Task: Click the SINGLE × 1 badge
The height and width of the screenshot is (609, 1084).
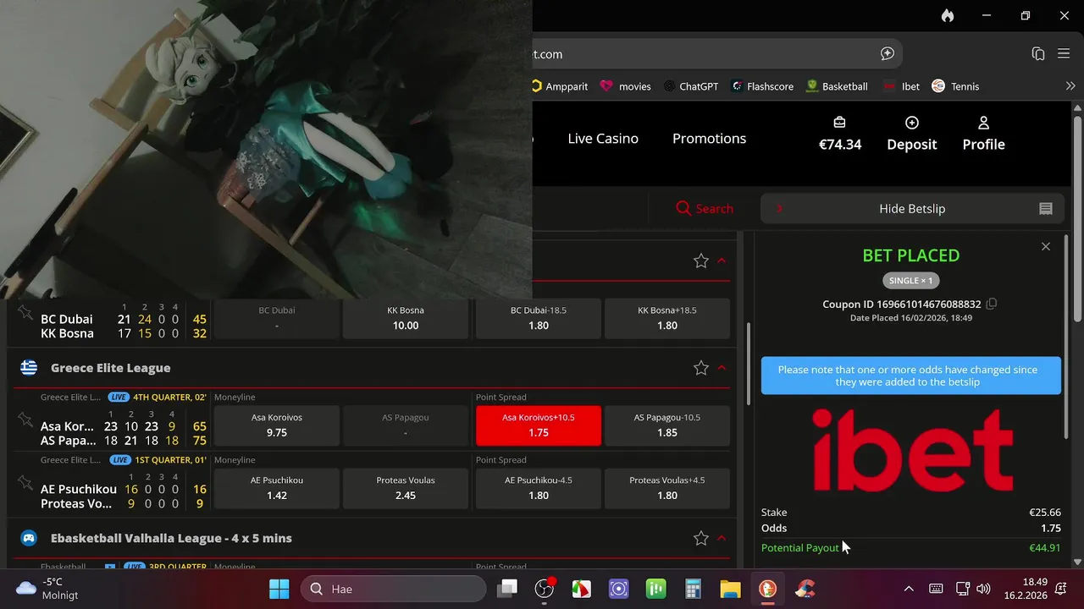Action: pos(911,280)
